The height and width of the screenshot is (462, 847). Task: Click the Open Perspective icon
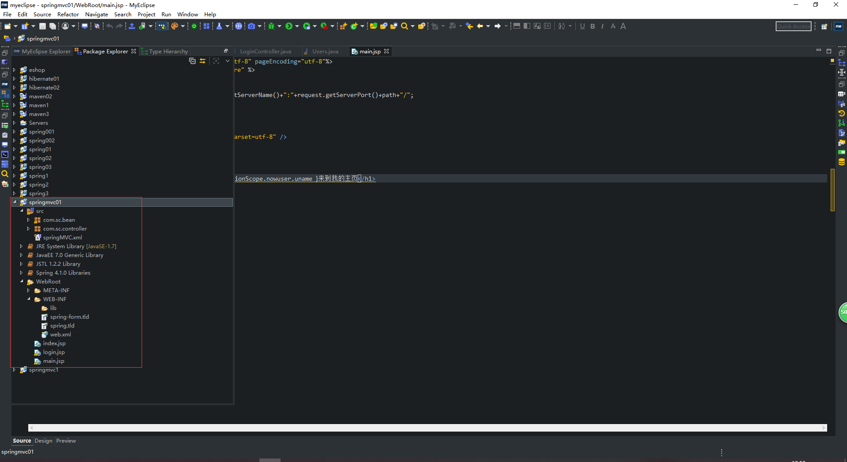click(x=824, y=26)
